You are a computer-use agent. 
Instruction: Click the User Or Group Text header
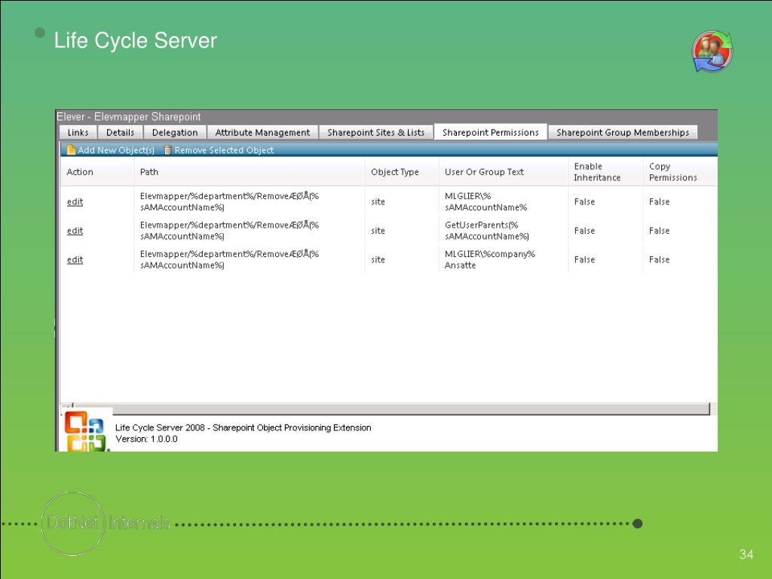[x=484, y=172]
